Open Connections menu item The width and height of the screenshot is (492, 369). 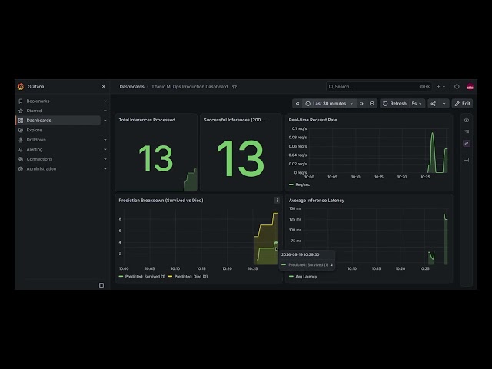click(39, 159)
